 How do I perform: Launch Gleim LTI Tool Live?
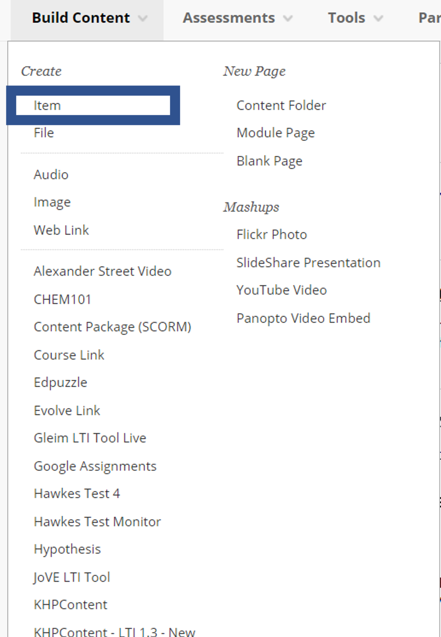click(90, 437)
